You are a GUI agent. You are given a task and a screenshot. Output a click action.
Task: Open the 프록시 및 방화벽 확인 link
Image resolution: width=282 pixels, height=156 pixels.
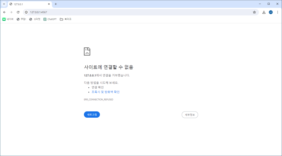coord(105,92)
